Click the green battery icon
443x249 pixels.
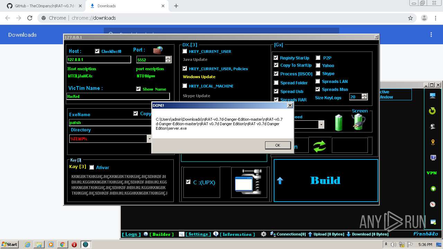[338, 123]
